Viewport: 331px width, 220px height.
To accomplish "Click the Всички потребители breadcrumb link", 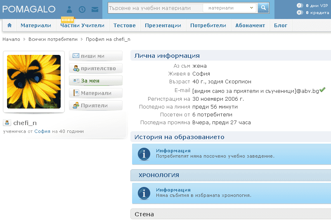I will [x=53, y=39].
